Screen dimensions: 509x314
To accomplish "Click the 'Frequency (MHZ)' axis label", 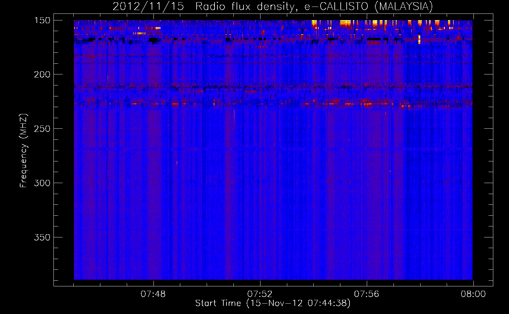I will tap(24, 151).
